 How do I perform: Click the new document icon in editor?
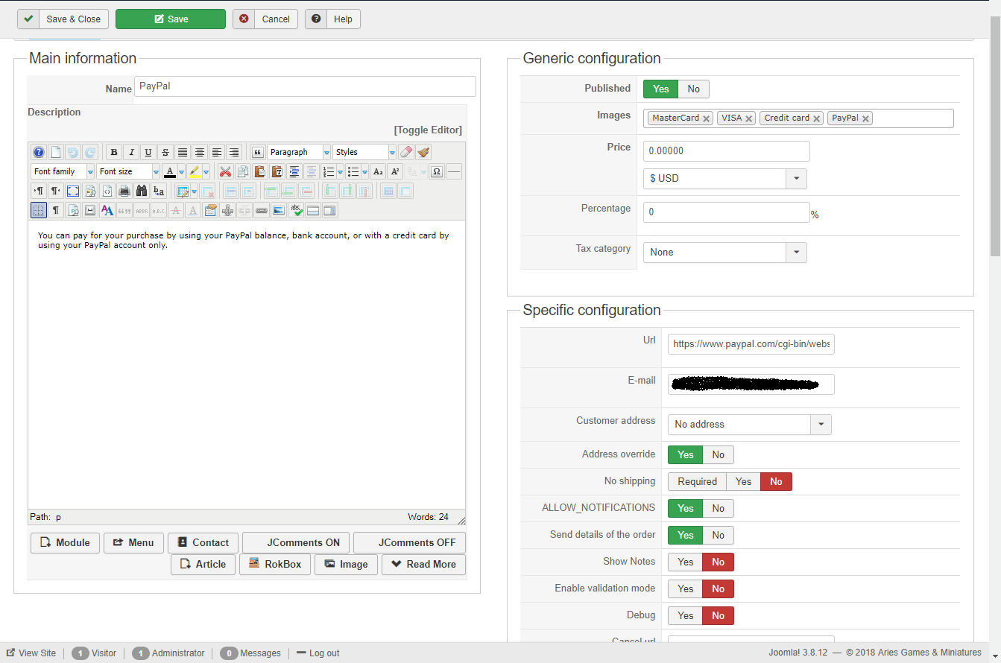[x=56, y=152]
